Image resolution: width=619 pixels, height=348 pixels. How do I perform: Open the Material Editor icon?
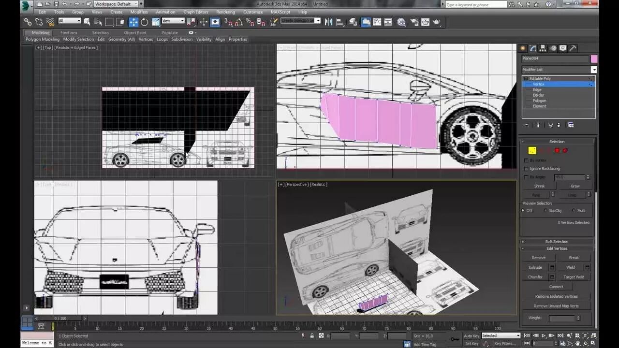tap(401, 22)
